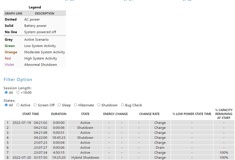Click the % LOW POWER STATE TIME header
The height and width of the screenshot is (160, 235).
[x=192, y=114]
